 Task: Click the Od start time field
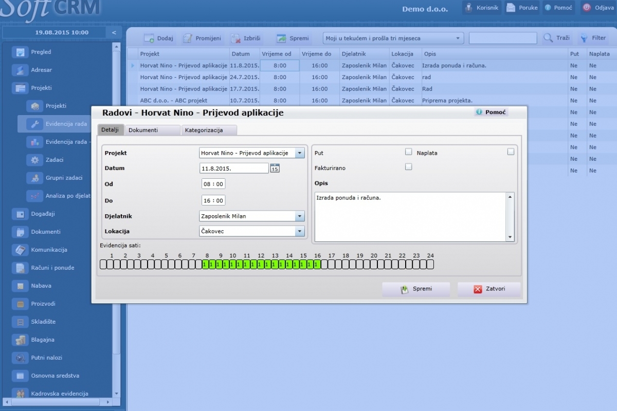pyautogui.click(x=213, y=184)
